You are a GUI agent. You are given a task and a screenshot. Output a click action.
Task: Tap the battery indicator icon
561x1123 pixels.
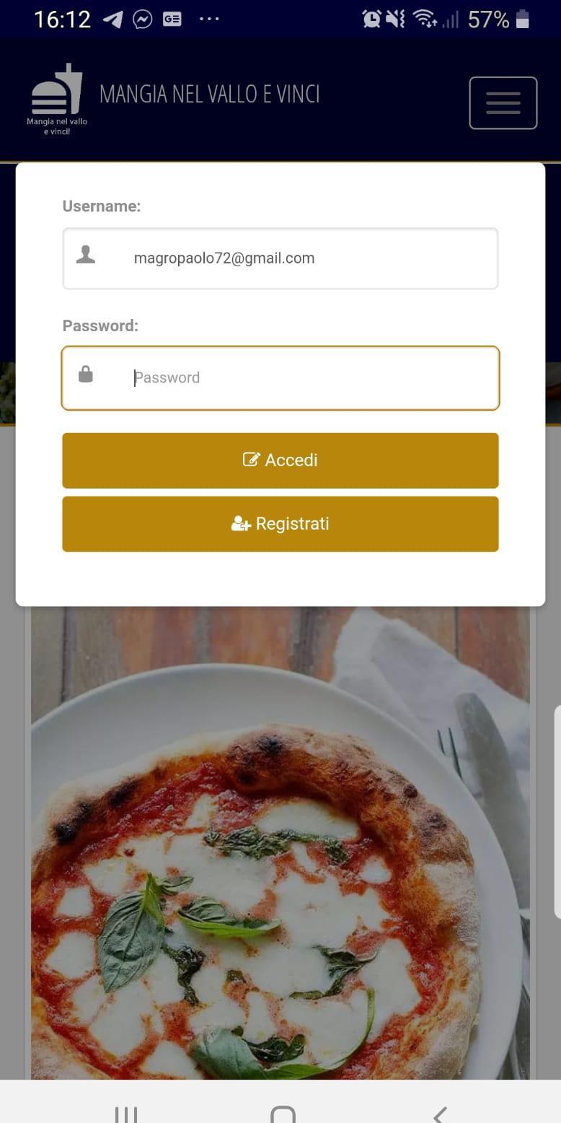523,19
